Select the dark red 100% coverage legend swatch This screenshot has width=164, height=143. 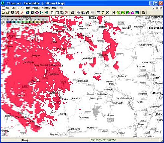click(47, 22)
